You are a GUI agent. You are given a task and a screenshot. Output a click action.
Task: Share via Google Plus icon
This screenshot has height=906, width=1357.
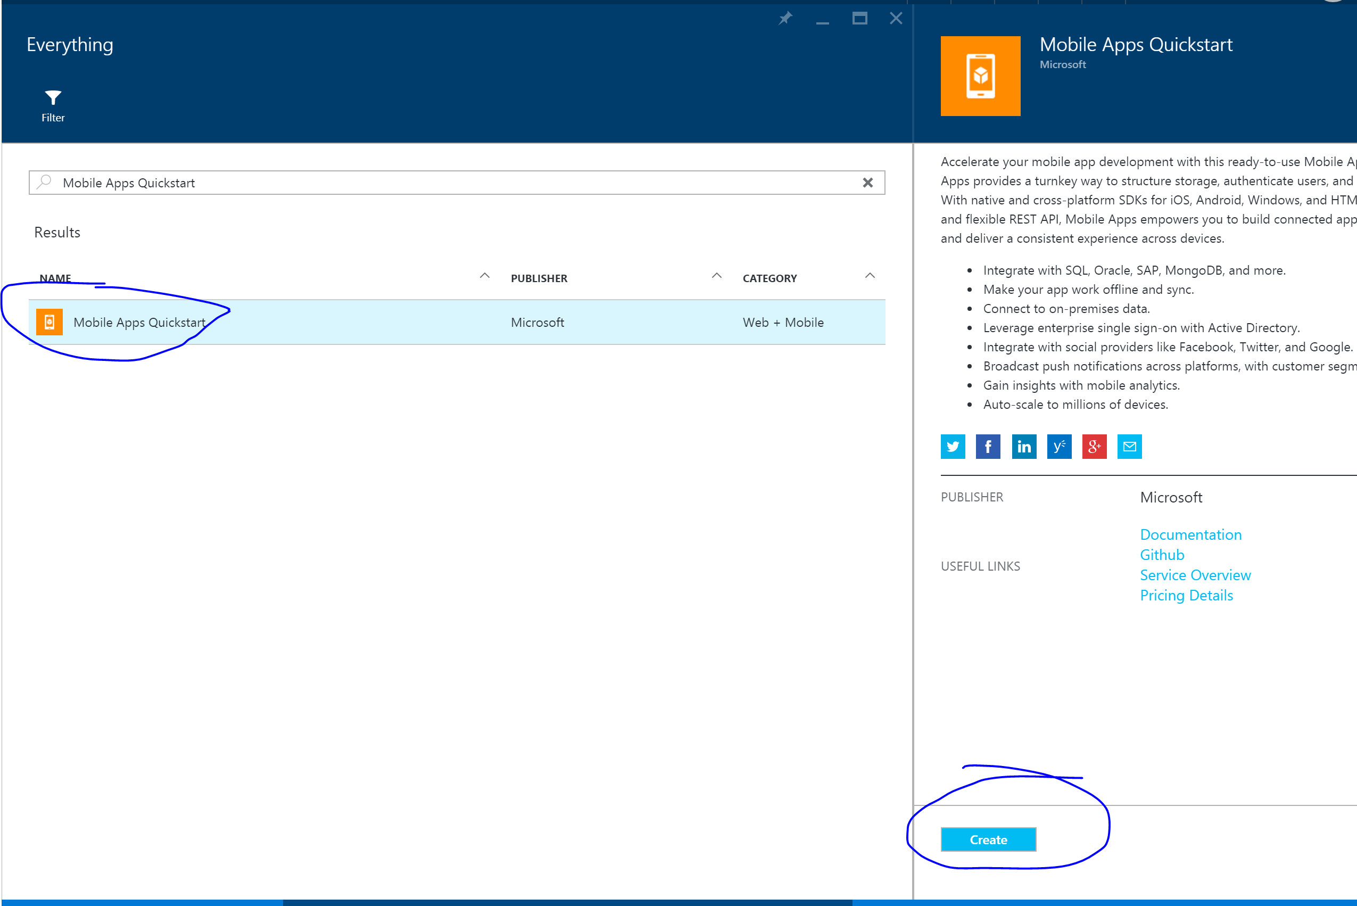click(x=1094, y=447)
